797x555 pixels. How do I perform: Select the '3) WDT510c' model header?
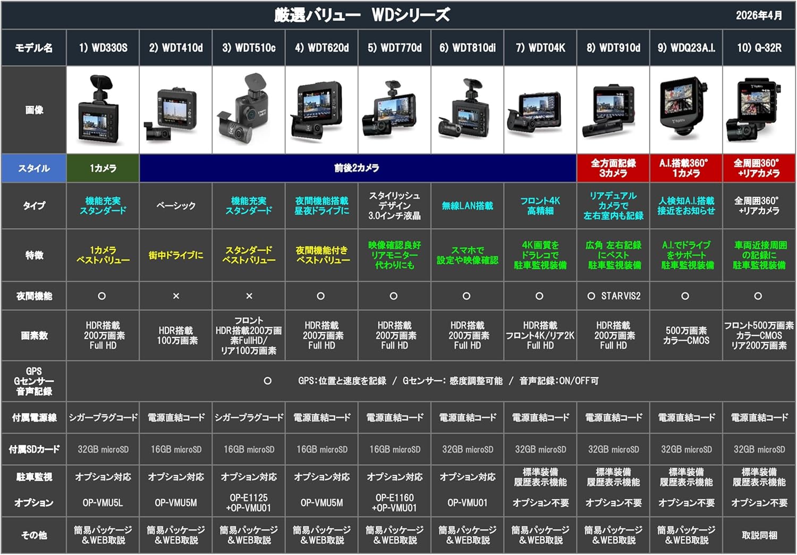click(x=249, y=48)
